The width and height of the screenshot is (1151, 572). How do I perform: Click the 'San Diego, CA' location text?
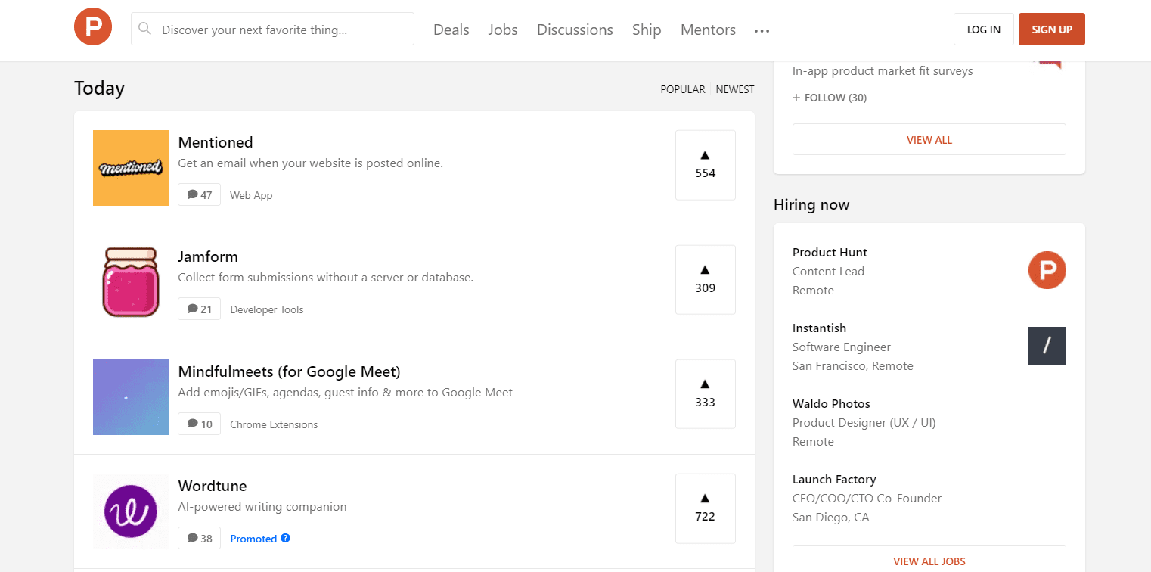point(831,518)
